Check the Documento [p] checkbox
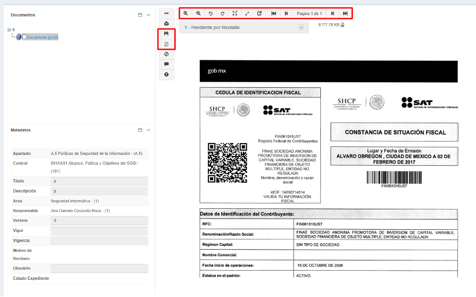 24,37
